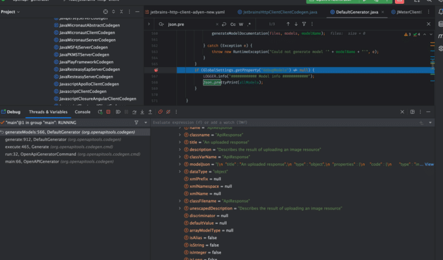This screenshot has height=260, width=443.
Task: Expand the modelJson variable node
Action: coord(180,164)
